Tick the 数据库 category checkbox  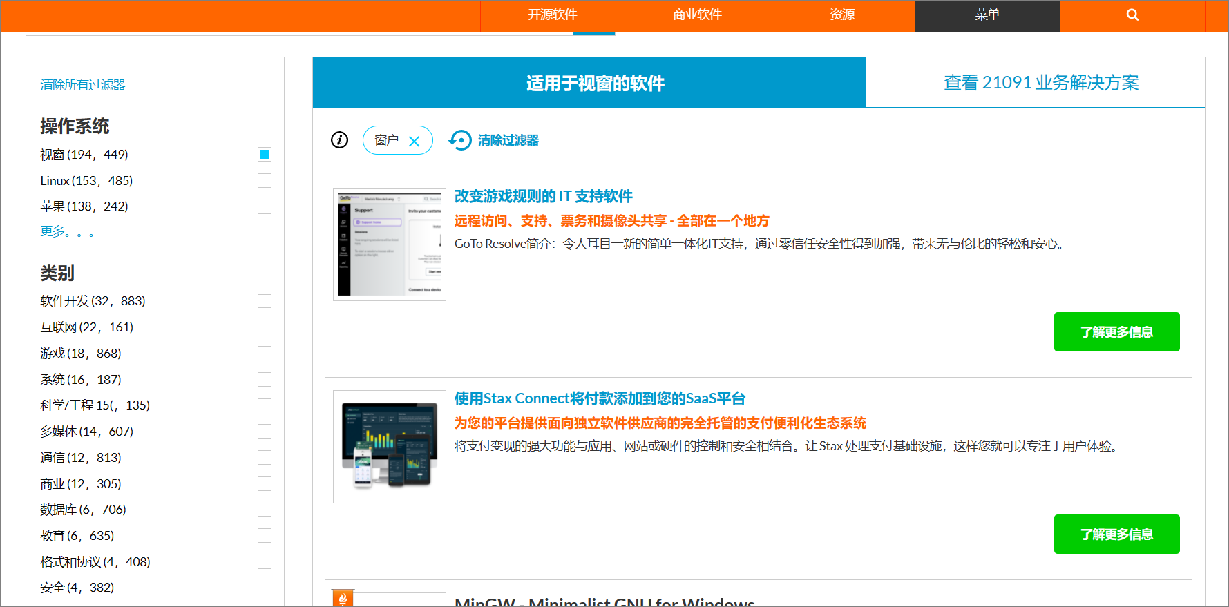[x=265, y=509]
